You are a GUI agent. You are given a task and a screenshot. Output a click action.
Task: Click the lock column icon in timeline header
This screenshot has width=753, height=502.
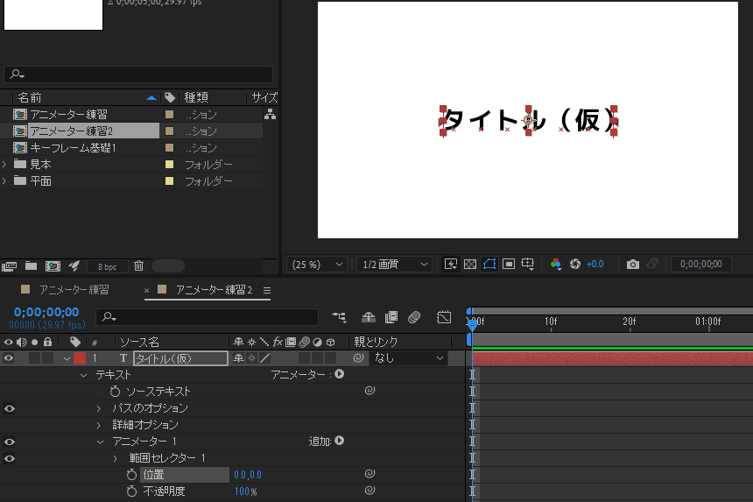point(47,342)
